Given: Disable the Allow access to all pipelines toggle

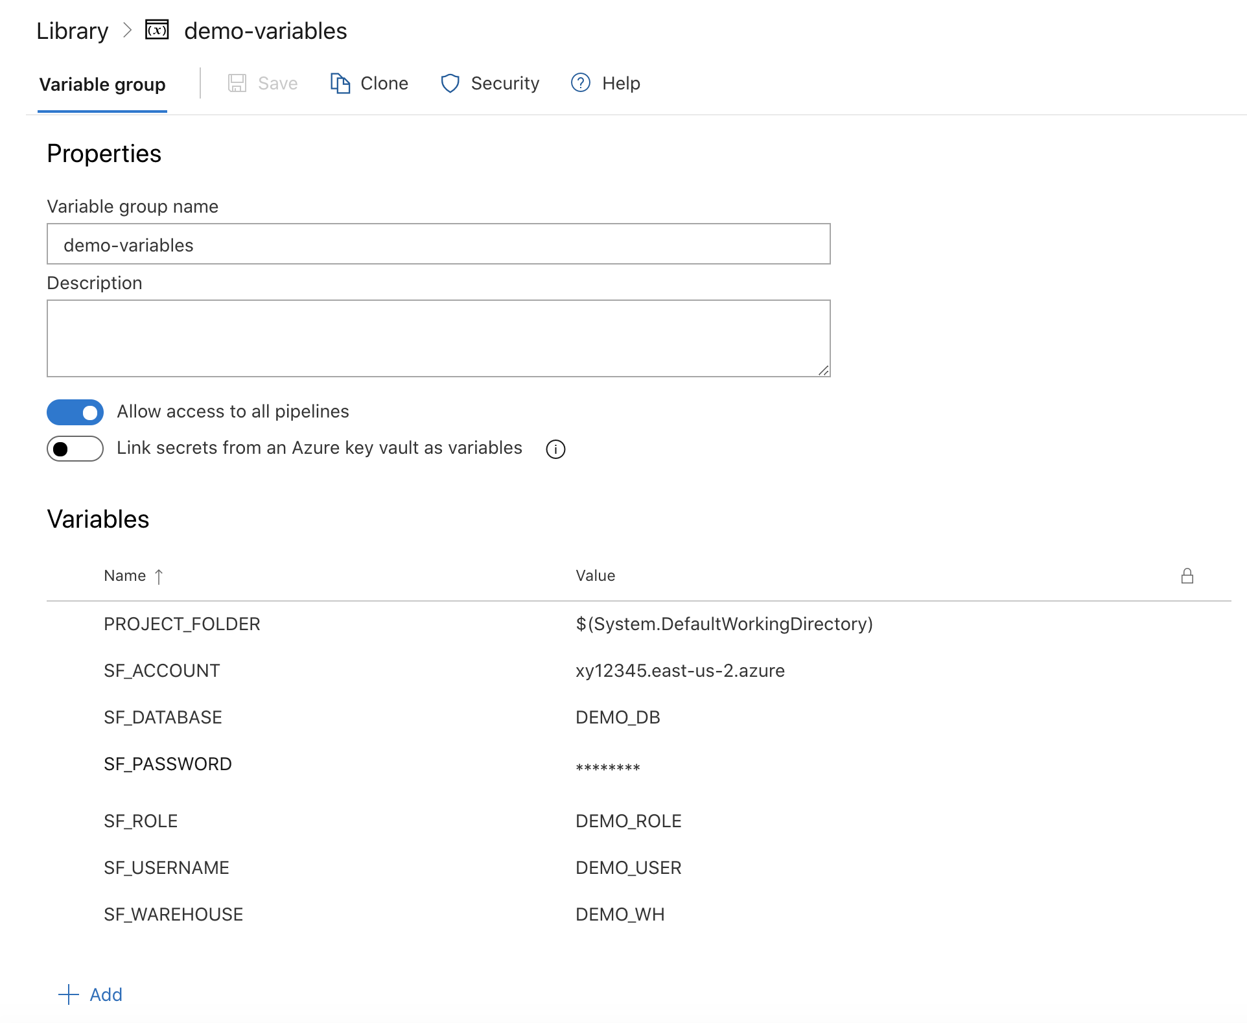Looking at the screenshot, I should pos(75,412).
